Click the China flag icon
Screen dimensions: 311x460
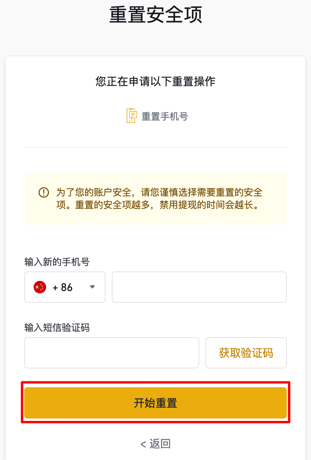[x=40, y=287]
